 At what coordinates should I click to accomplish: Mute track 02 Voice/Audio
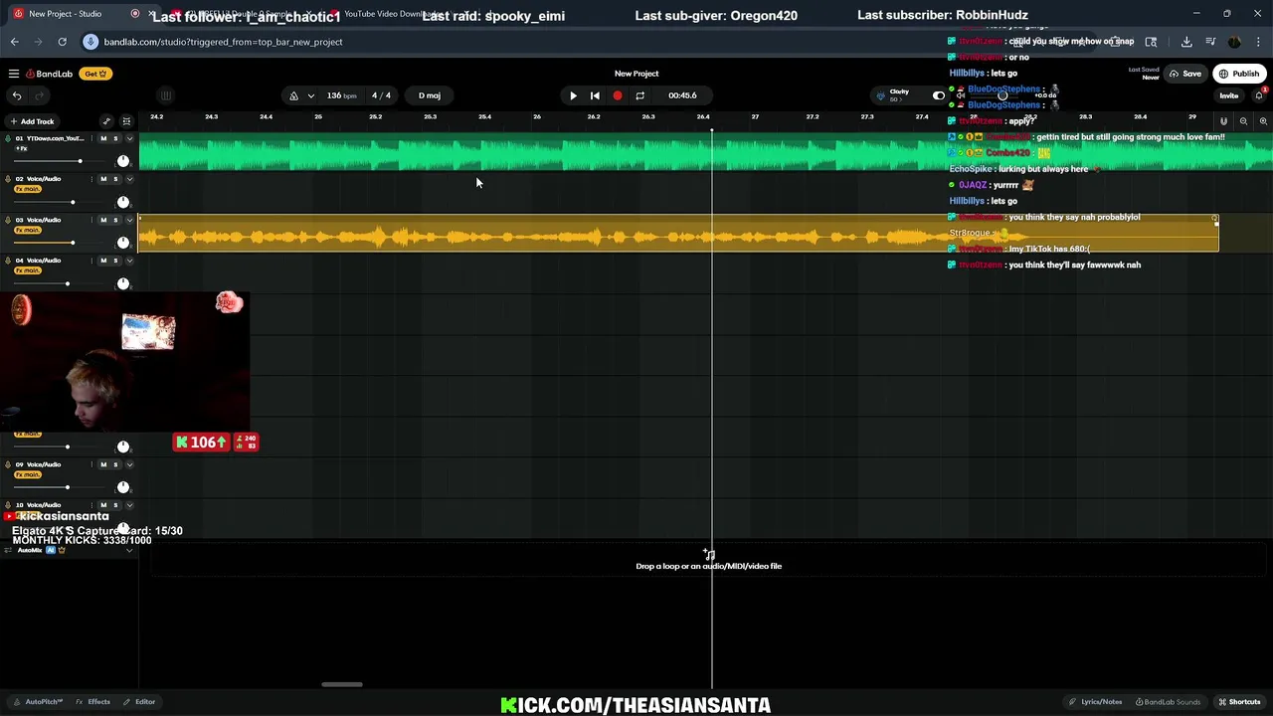(103, 179)
